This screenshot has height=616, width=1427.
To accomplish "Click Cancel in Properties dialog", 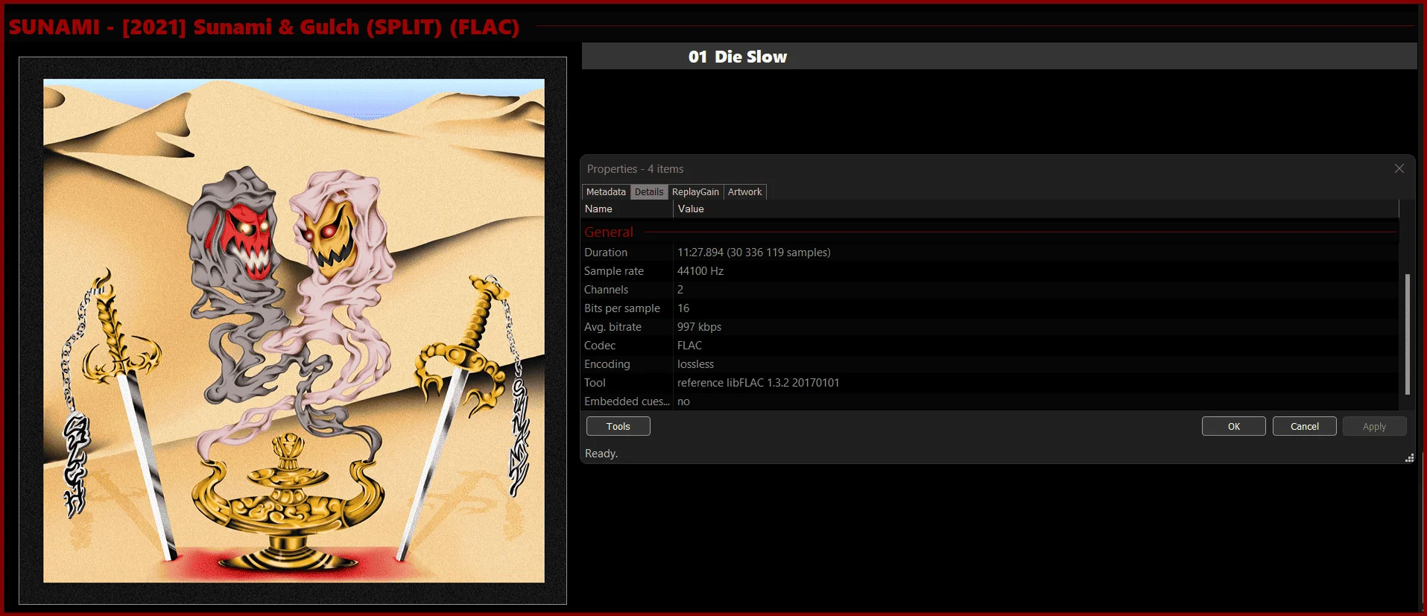I will (x=1304, y=426).
